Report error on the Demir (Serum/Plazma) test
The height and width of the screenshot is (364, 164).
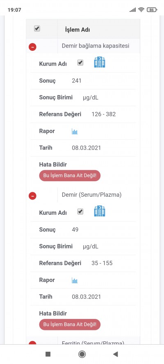tap(70, 325)
